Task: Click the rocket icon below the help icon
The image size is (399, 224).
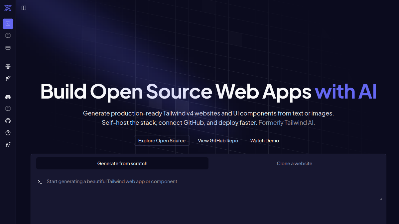Action: [x=8, y=145]
